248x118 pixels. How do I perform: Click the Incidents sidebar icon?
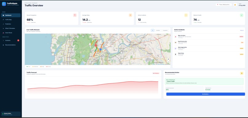[3, 41]
